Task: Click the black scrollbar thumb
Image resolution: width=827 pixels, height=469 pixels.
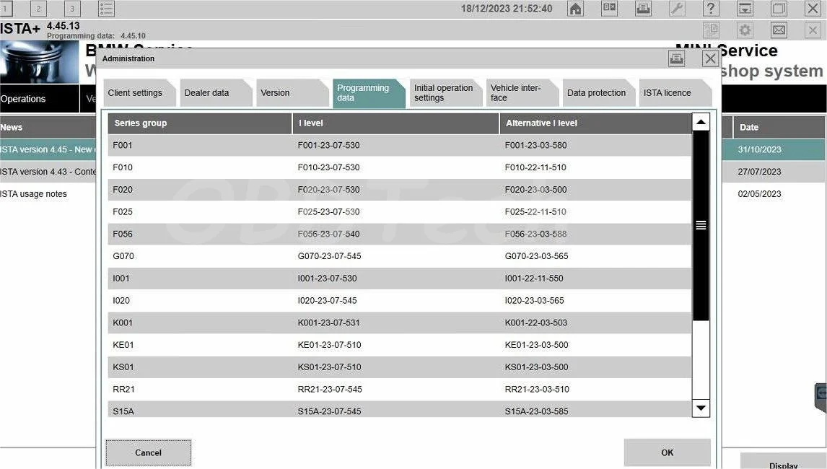Action: [x=701, y=225]
